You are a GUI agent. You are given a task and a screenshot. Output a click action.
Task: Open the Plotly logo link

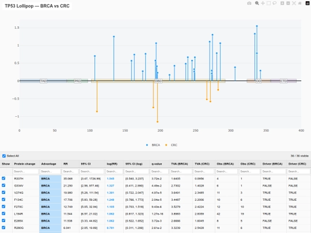click(308, 3)
